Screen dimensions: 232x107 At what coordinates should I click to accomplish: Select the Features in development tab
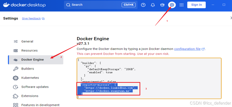(x=36, y=105)
